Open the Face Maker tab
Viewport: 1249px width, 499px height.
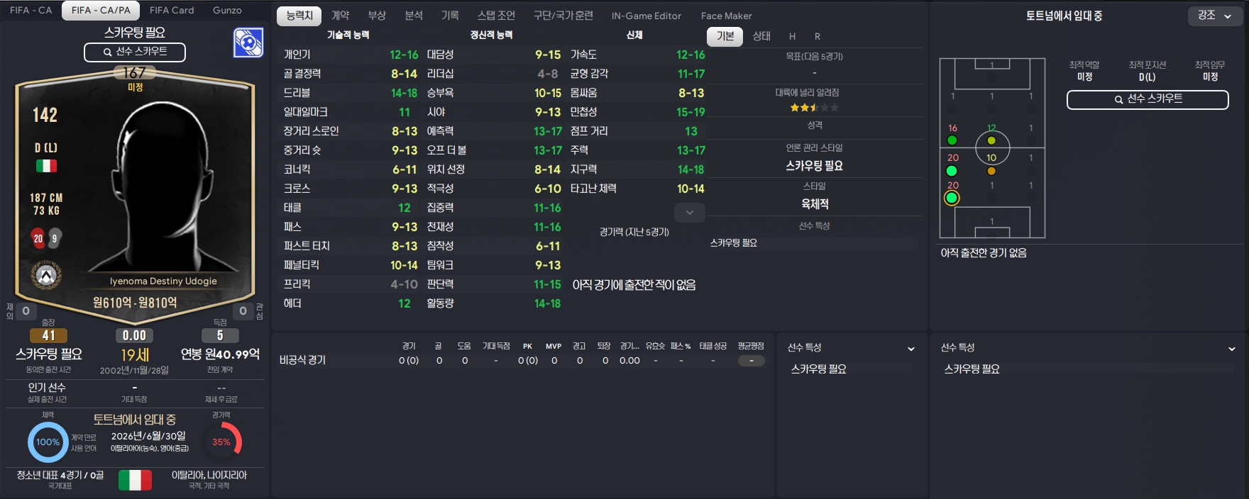coord(726,16)
